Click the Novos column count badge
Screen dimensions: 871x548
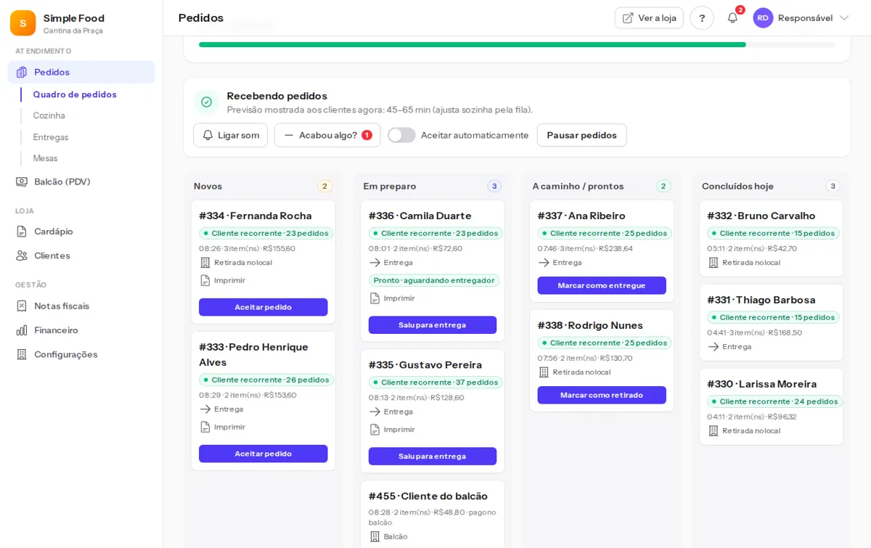click(x=324, y=186)
